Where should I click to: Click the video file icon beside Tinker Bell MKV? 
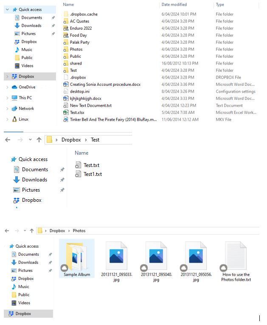coord(66,120)
